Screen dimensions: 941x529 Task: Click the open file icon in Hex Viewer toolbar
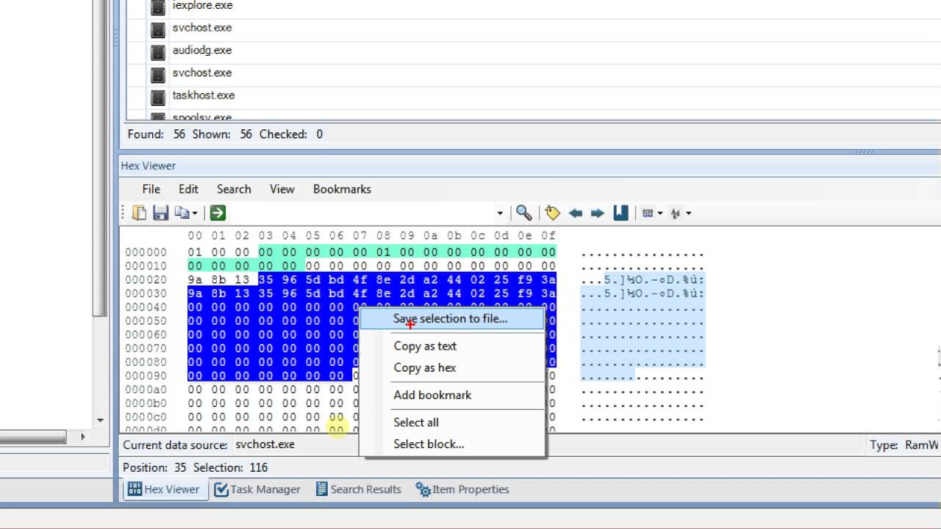139,213
